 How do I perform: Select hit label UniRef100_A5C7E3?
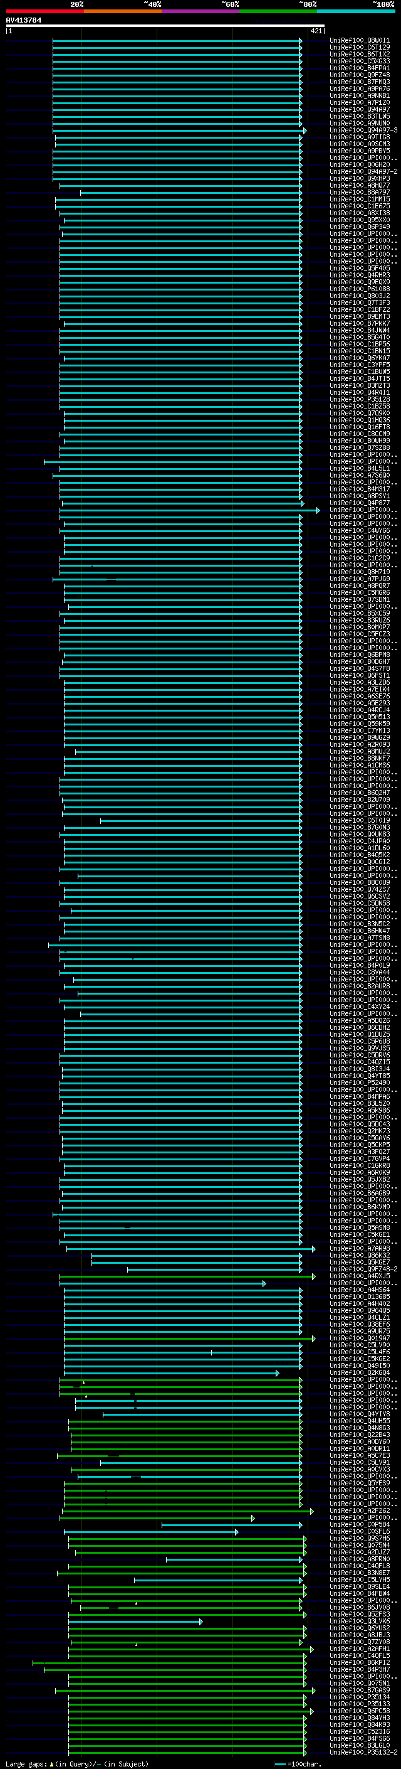(x=360, y=1455)
